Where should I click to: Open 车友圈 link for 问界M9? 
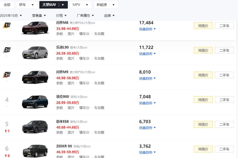tap(99, 83)
